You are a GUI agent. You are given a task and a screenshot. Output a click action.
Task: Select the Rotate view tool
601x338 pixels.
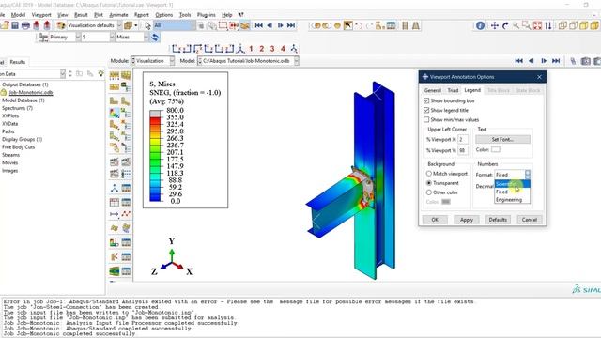pos(505,25)
